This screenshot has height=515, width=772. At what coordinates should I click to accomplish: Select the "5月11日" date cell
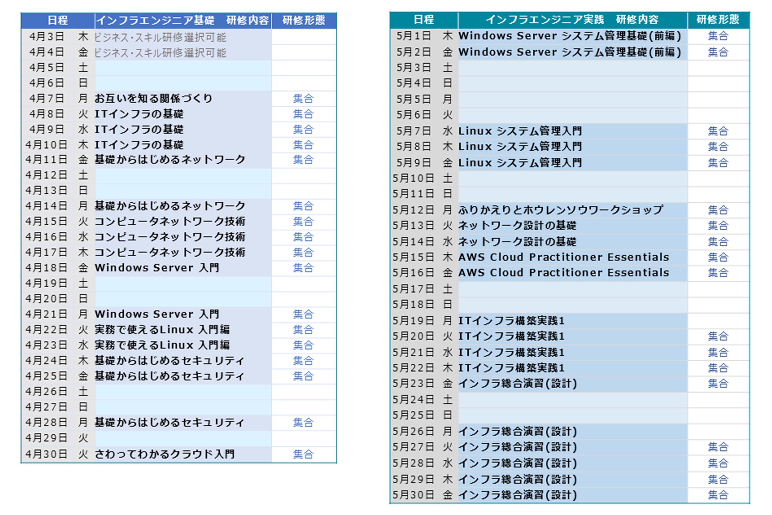[x=414, y=194]
